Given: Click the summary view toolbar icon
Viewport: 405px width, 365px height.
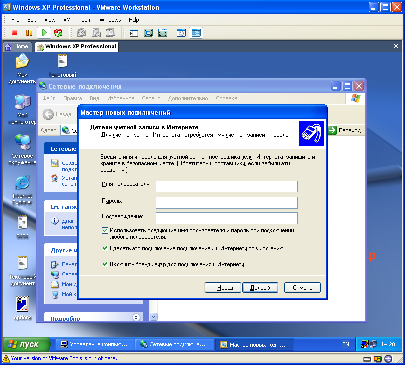Looking at the screenshot, I should pos(181,33).
